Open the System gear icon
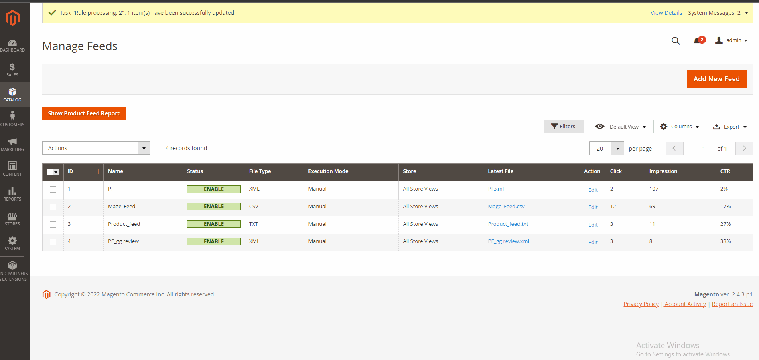Screen dimensions: 759x360 [12, 241]
